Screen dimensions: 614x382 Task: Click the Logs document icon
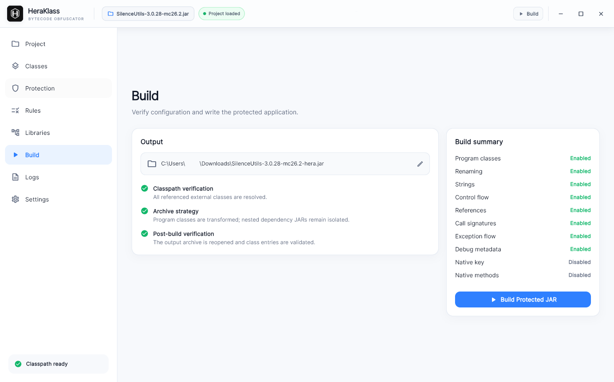16,177
